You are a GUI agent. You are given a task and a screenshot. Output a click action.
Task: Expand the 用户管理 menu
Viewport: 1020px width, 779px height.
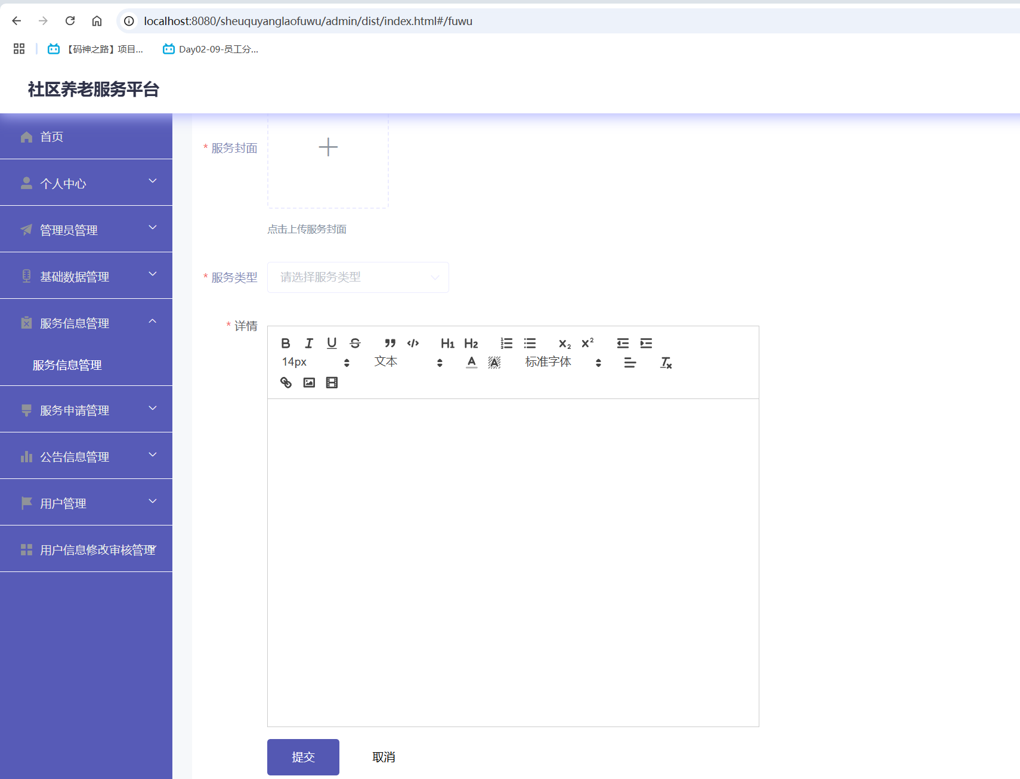click(86, 502)
